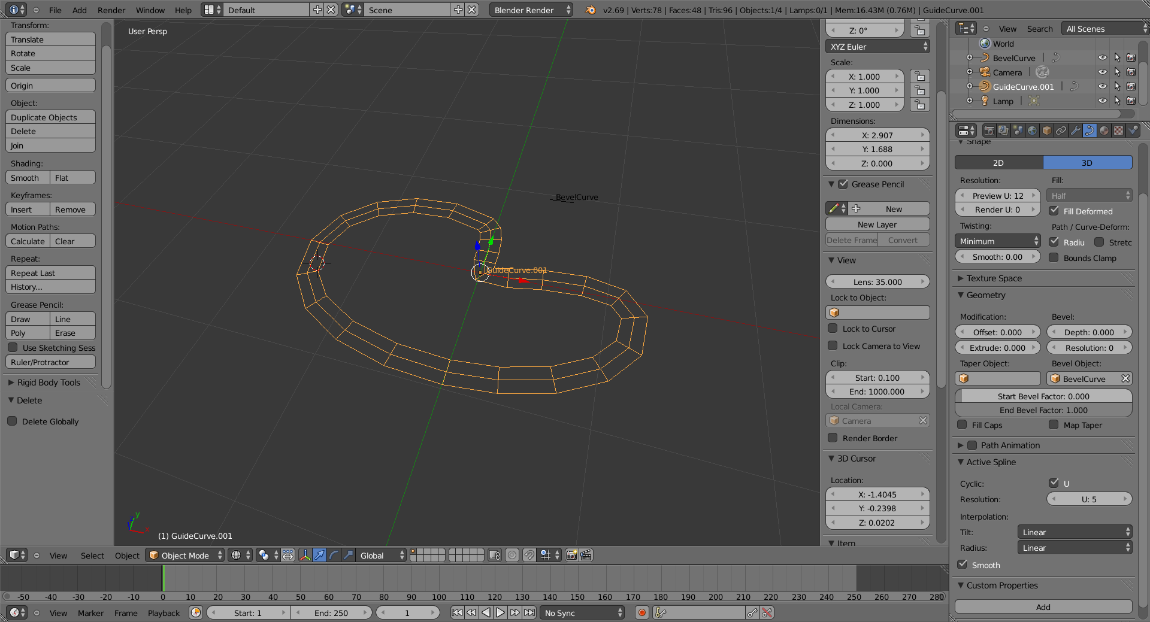Enable the Bounds Clamp checkbox
Viewport: 1150px width, 622px height.
(1054, 257)
